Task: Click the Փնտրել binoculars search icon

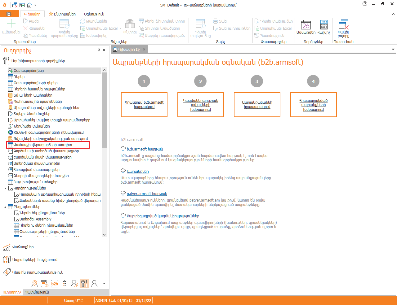Action: 130,26
